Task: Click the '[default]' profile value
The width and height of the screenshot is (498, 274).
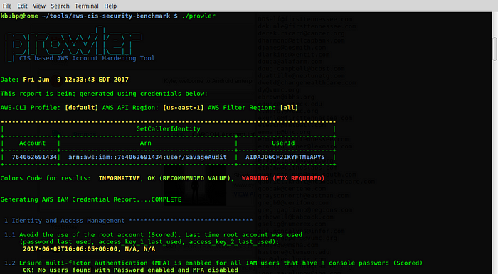Action: (x=81, y=108)
